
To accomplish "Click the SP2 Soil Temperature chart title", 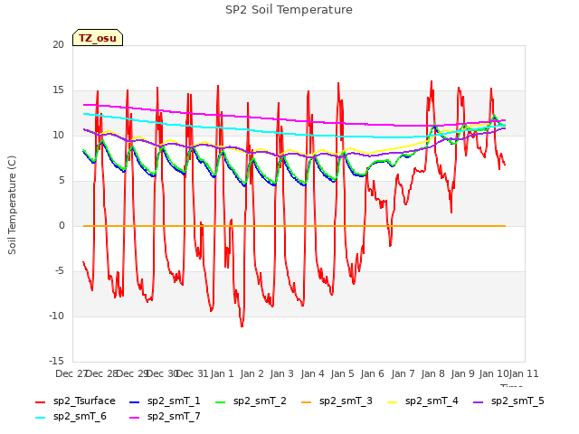I will [289, 10].
